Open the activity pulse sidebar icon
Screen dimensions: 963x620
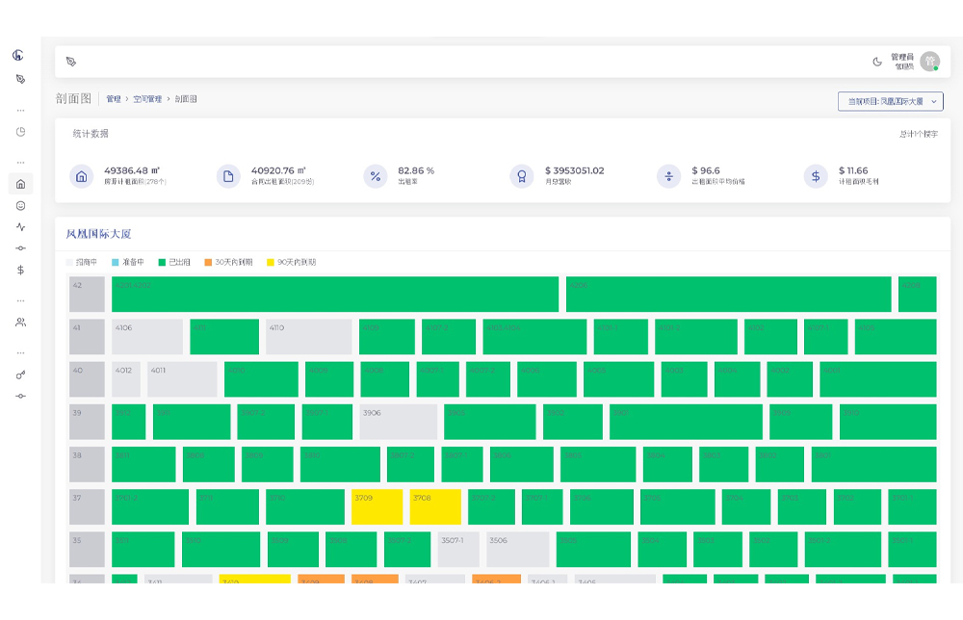(20, 227)
